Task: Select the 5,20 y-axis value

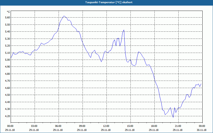Action: [x=8, y=46]
